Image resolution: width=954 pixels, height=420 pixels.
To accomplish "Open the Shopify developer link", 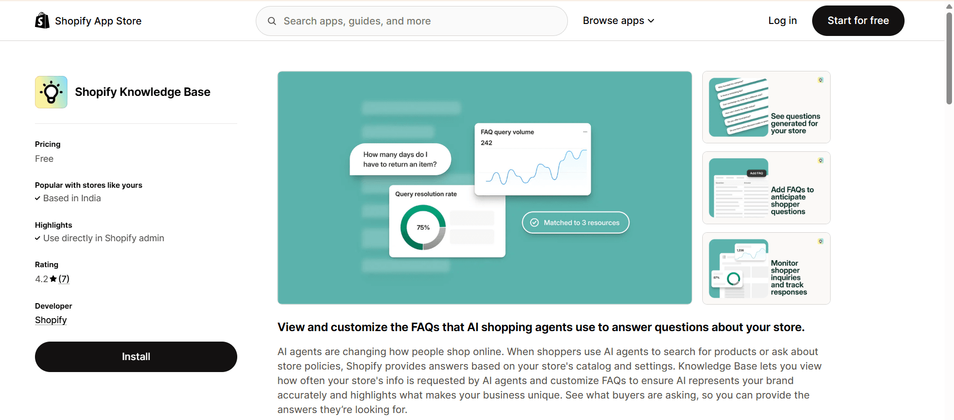I will [x=50, y=320].
